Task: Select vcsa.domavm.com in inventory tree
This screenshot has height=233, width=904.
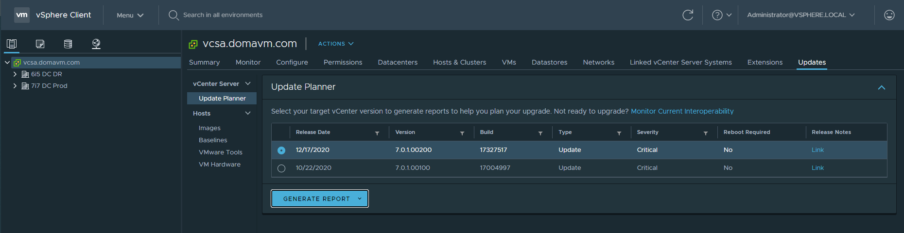Action: (x=52, y=63)
